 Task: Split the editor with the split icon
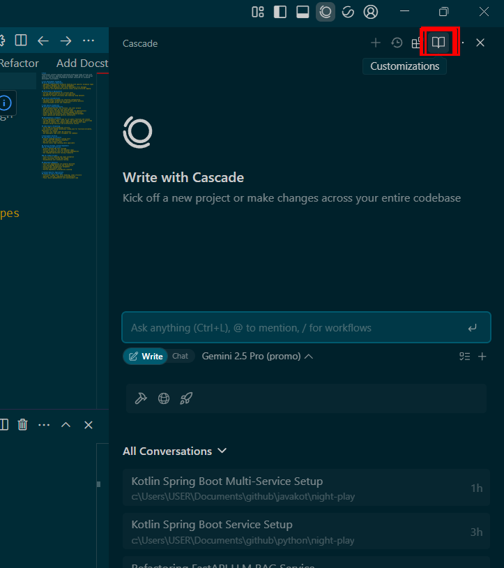[21, 40]
